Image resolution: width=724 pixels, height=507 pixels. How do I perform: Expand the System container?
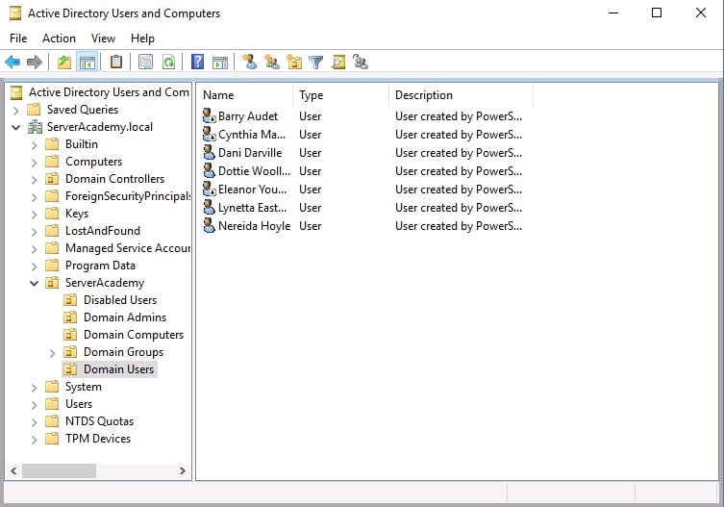point(34,388)
